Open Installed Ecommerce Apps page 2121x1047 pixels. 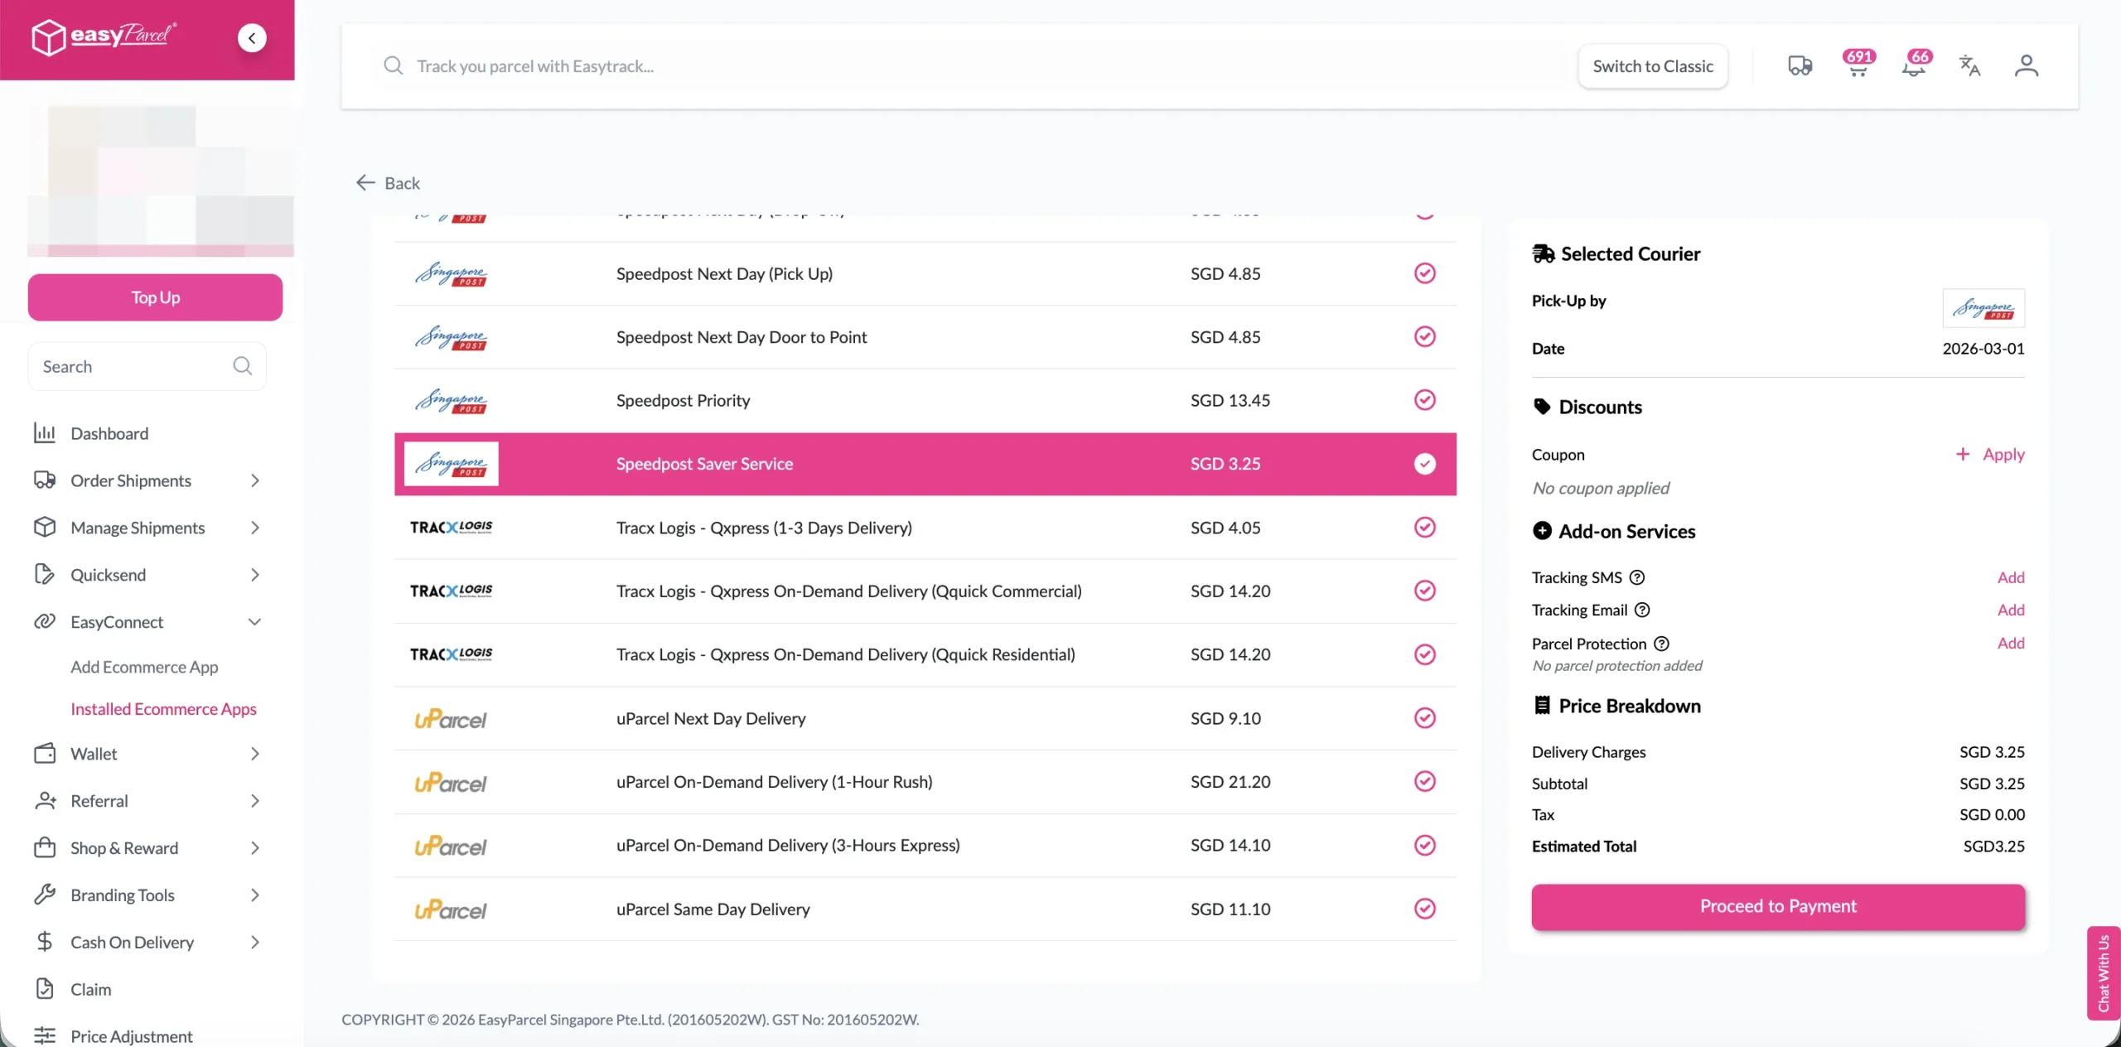[163, 709]
